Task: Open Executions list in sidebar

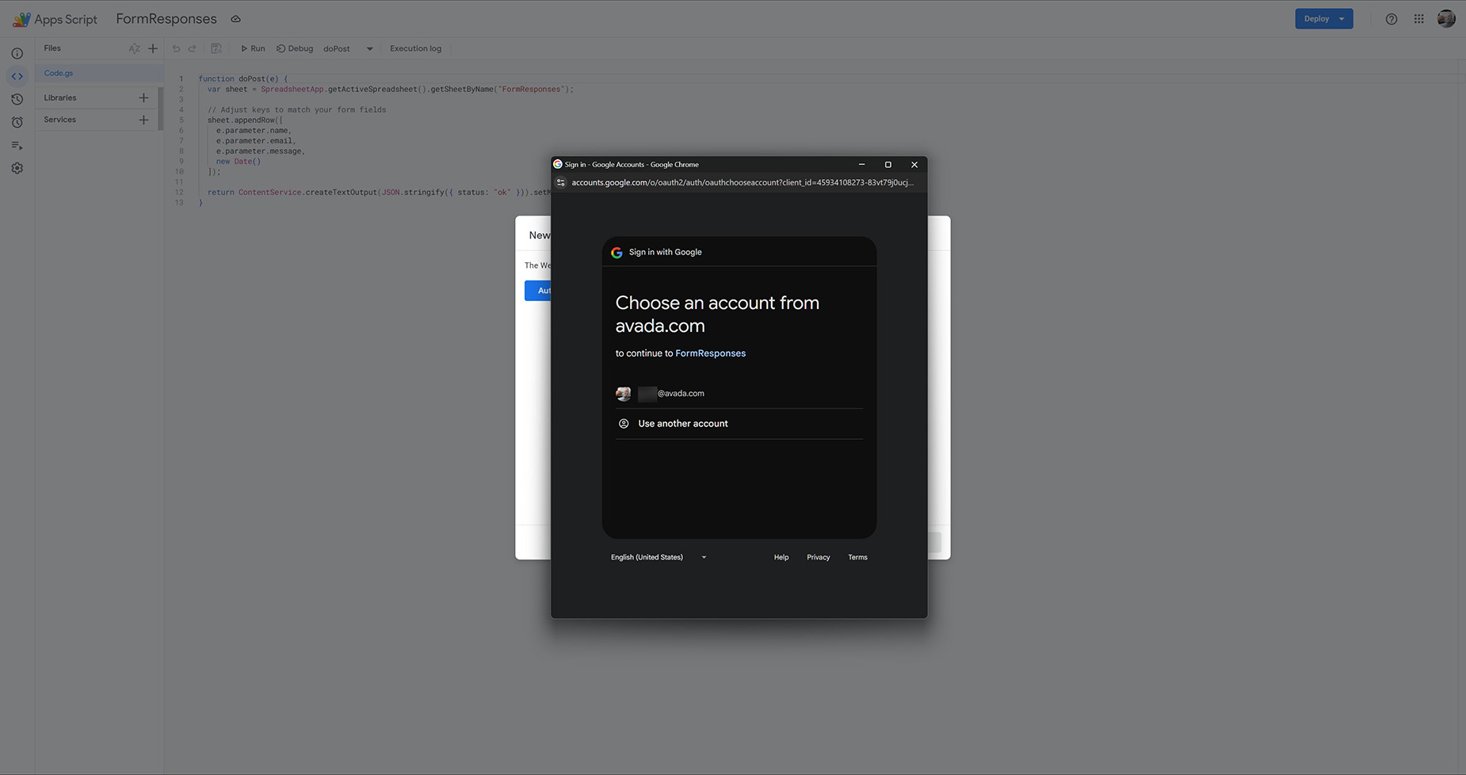Action: 17,146
